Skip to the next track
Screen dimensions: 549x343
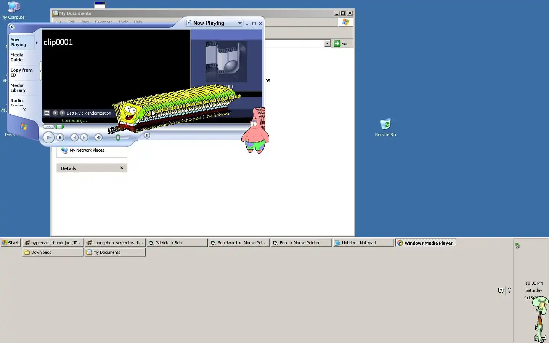tap(84, 137)
